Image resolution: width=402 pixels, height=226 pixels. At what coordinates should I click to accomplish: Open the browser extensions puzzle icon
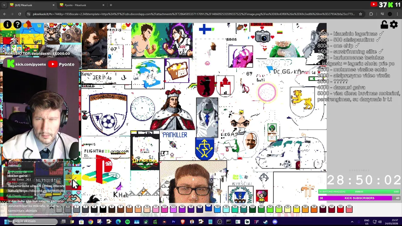(x=371, y=14)
